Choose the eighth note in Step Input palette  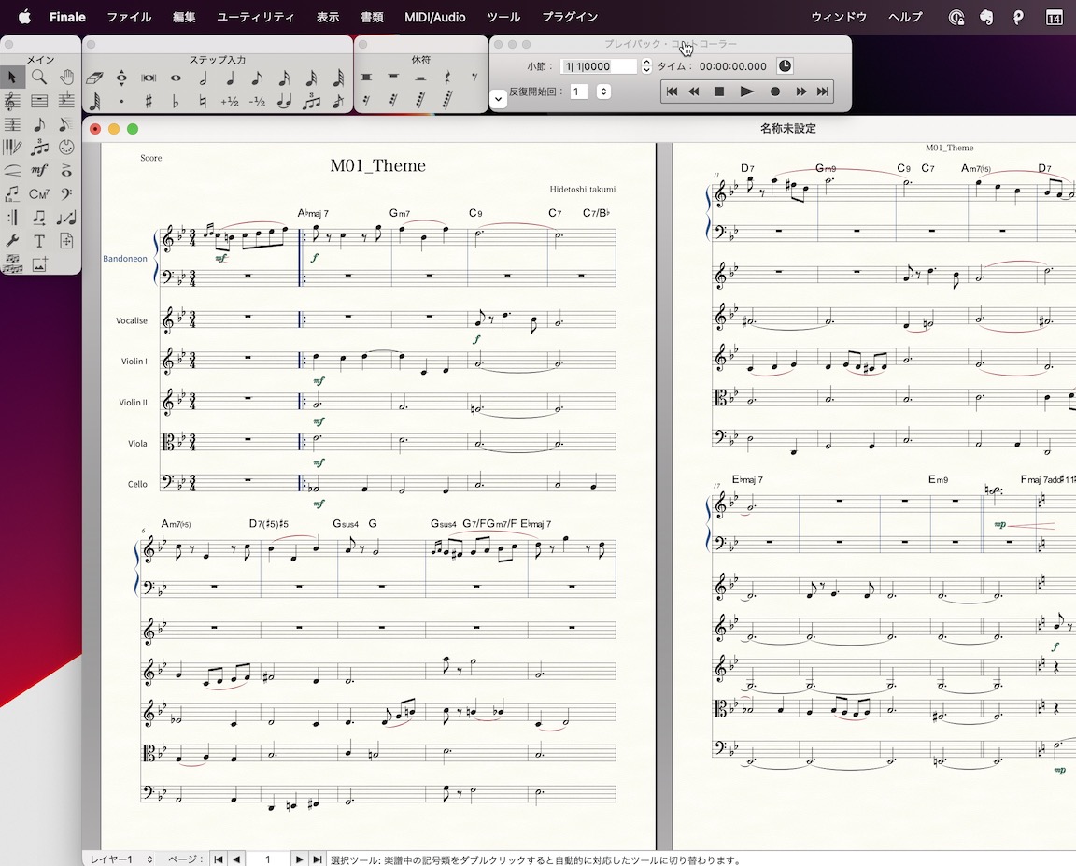[x=257, y=78]
